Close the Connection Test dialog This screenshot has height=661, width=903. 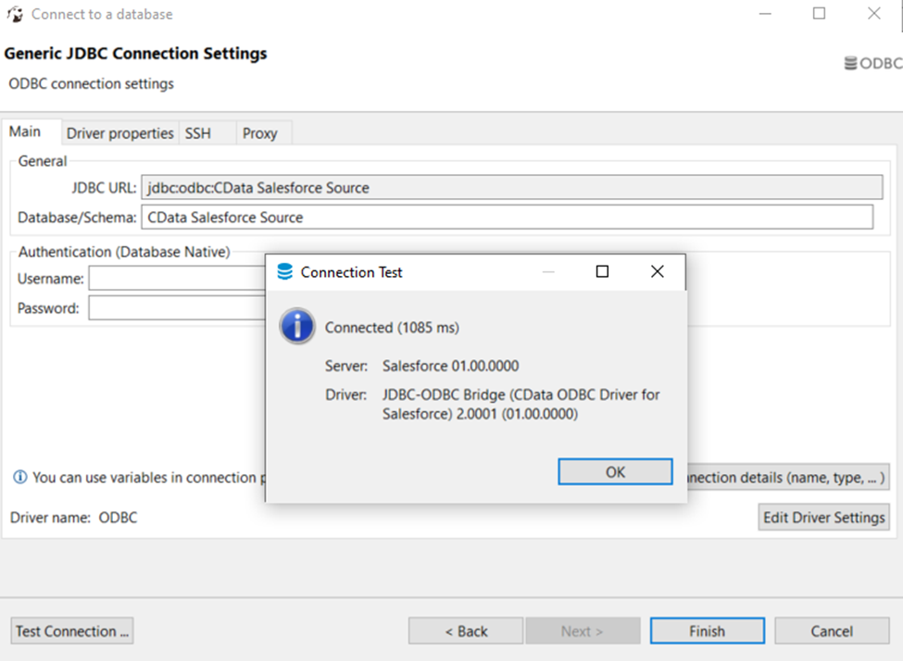tap(657, 272)
